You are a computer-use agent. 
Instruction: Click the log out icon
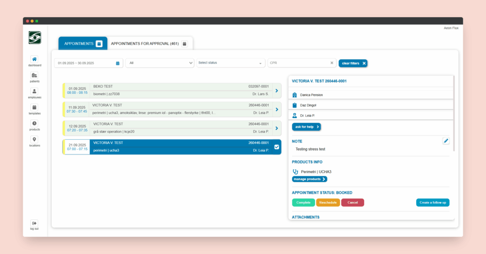34,223
